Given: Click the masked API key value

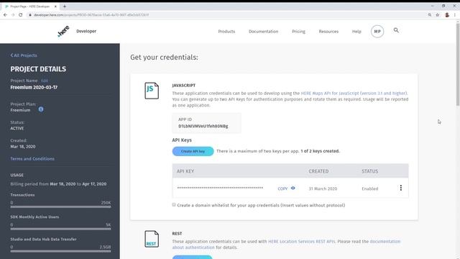Looking at the screenshot, I should (220, 188).
